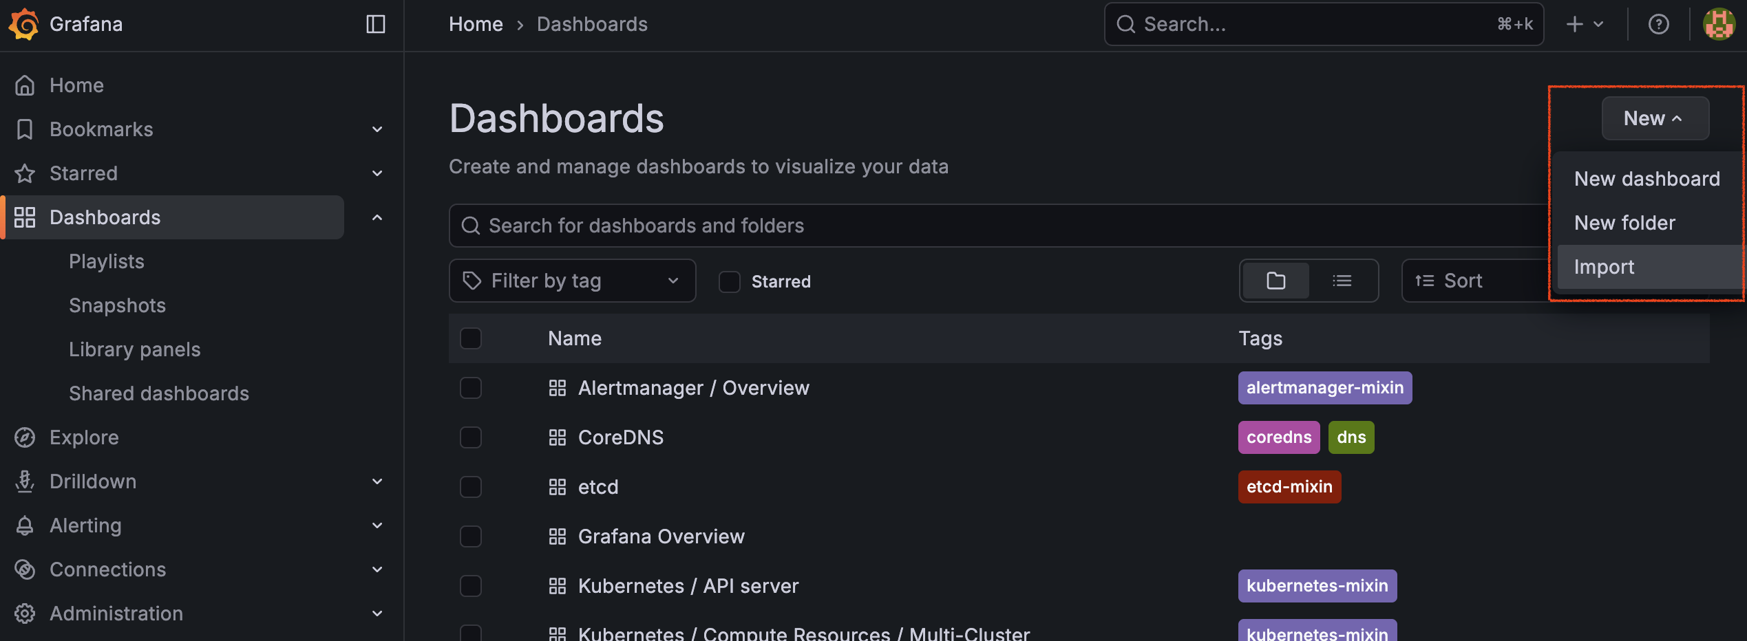Switch to folder view icon
The image size is (1747, 641).
[1275, 281]
